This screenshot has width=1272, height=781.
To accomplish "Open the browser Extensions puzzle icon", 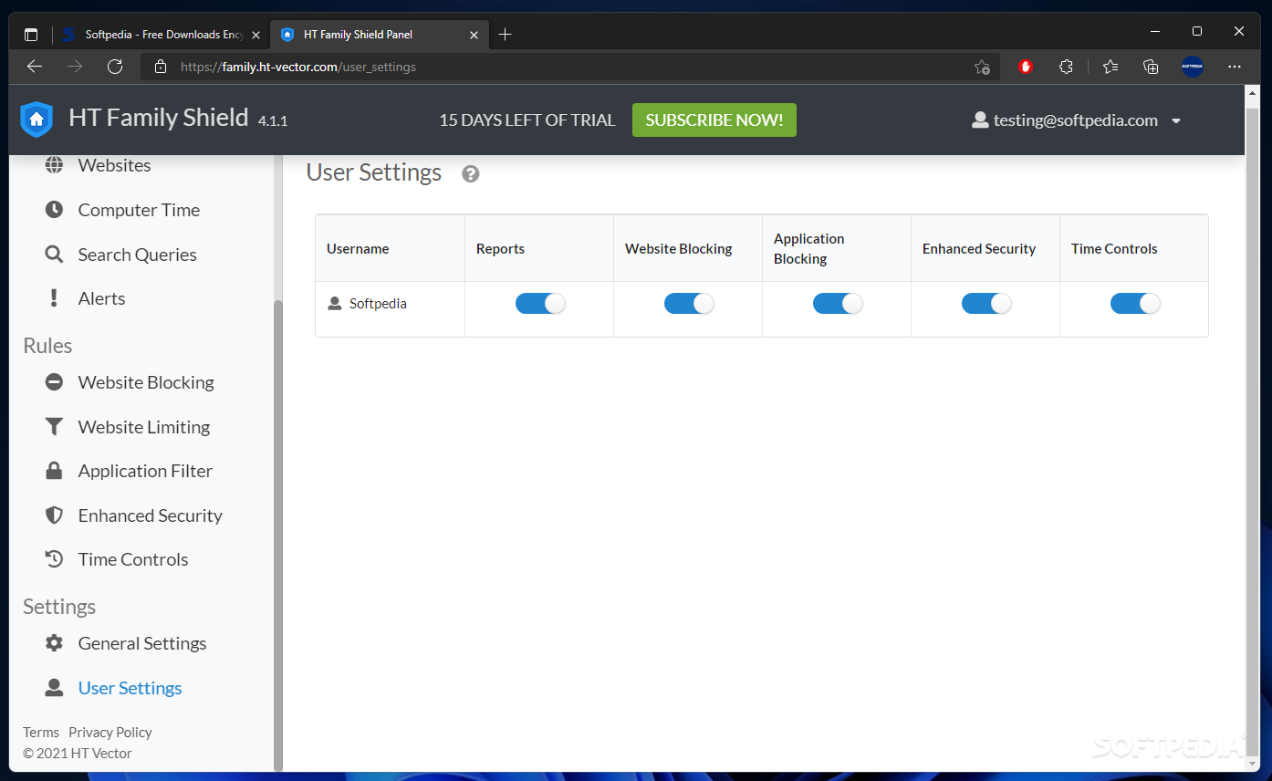I will [x=1066, y=67].
